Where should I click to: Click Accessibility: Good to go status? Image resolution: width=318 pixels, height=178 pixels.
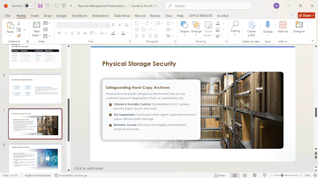click(71, 175)
